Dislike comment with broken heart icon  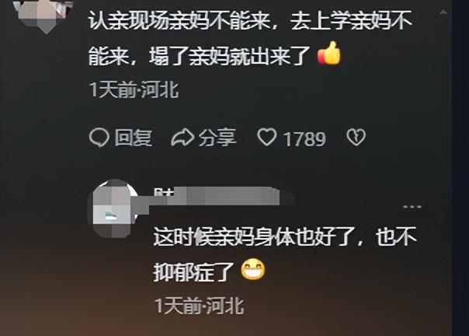coord(356,137)
